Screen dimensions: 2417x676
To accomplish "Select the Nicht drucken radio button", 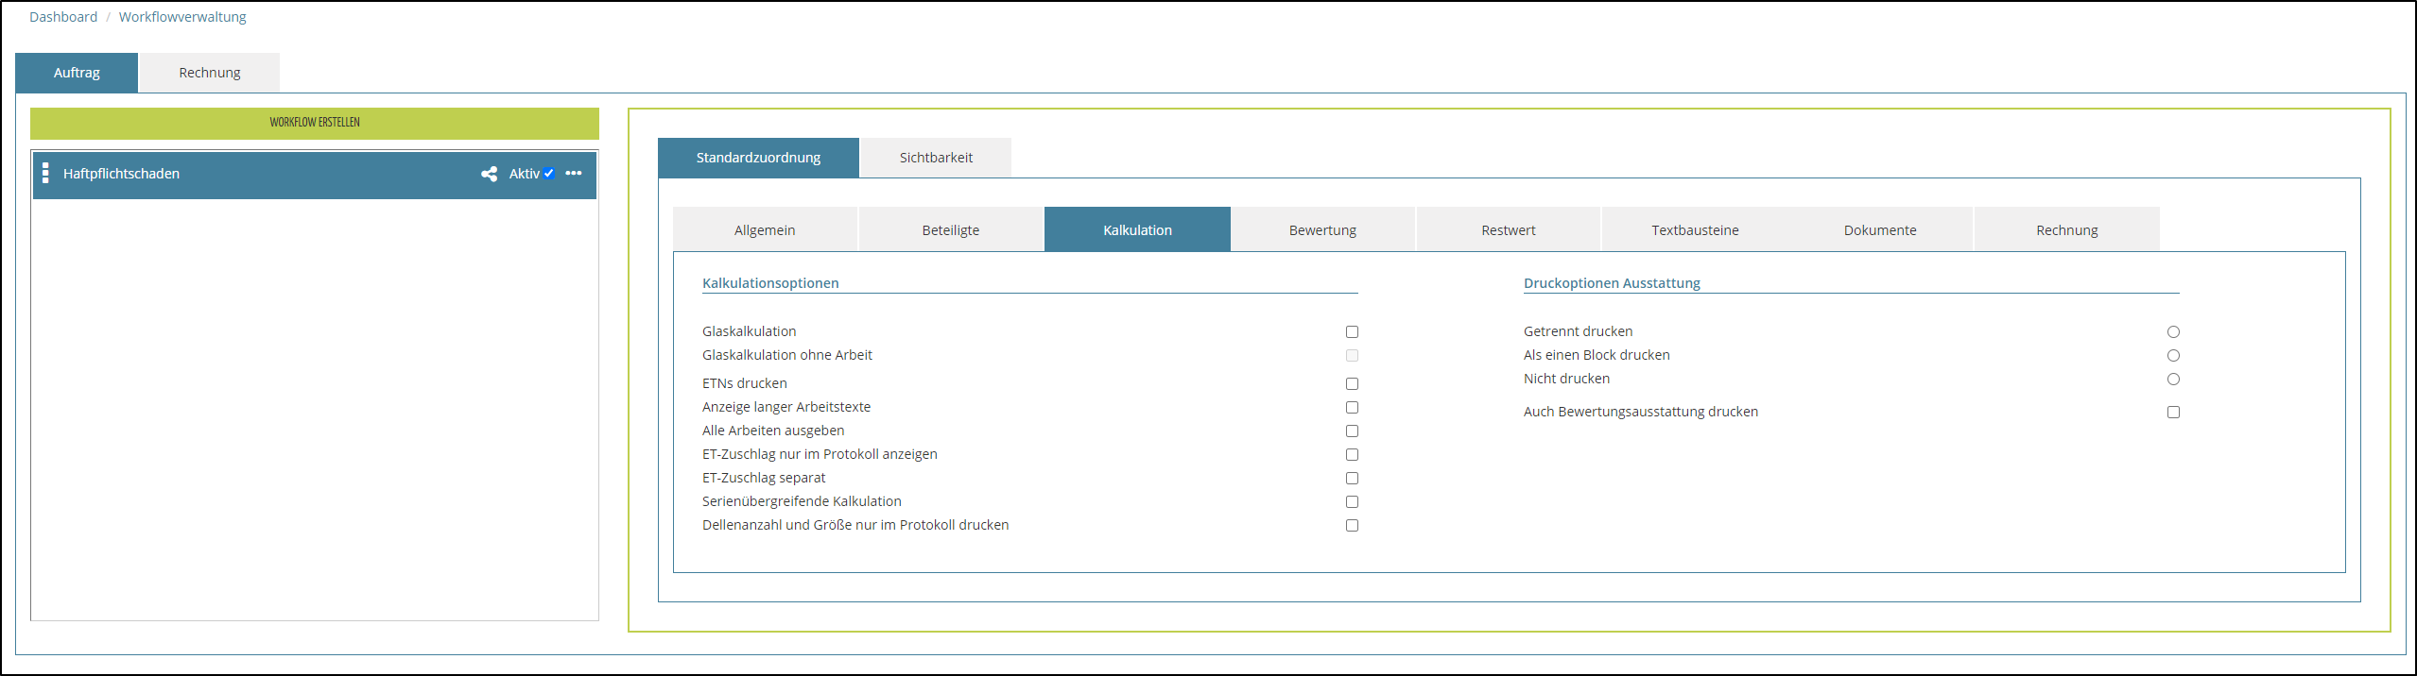I will 2173,380.
